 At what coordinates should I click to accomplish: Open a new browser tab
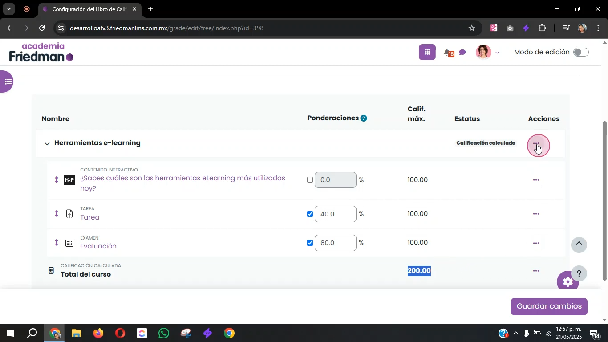click(150, 9)
